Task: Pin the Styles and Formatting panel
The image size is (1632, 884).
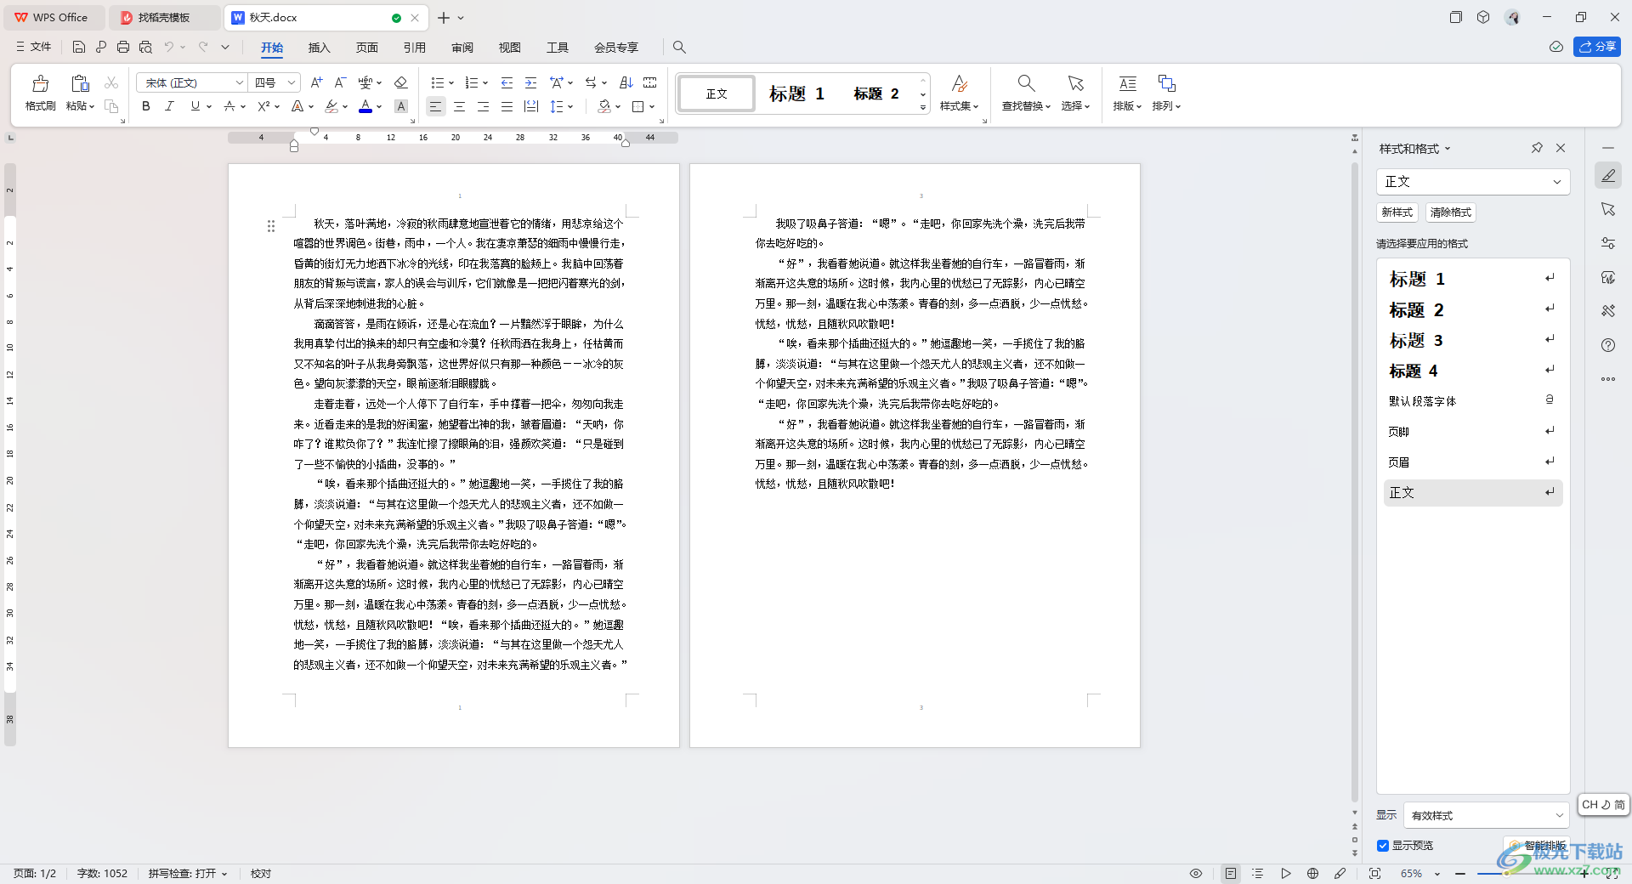Action: coord(1537,148)
